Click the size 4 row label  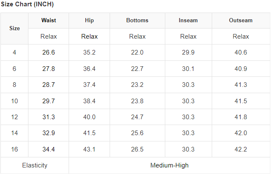tap(15, 52)
